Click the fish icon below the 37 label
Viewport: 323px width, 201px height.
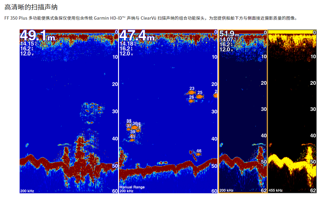(129, 129)
